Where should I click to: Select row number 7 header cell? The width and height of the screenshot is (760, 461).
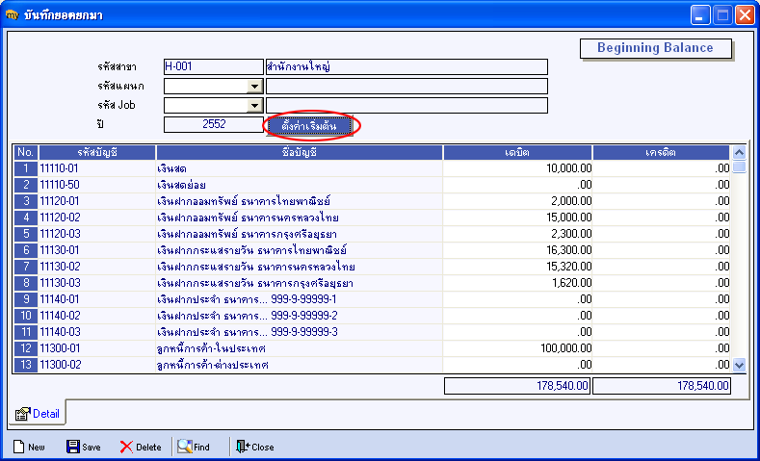click(x=26, y=267)
